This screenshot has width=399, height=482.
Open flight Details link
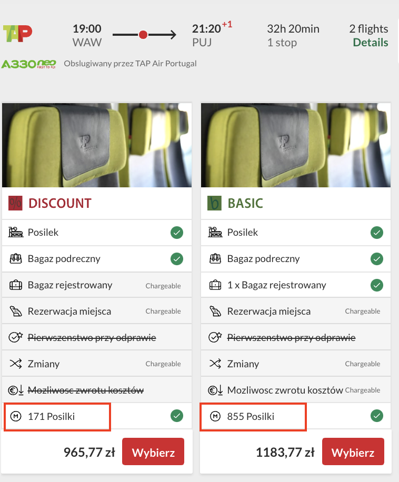[371, 43]
